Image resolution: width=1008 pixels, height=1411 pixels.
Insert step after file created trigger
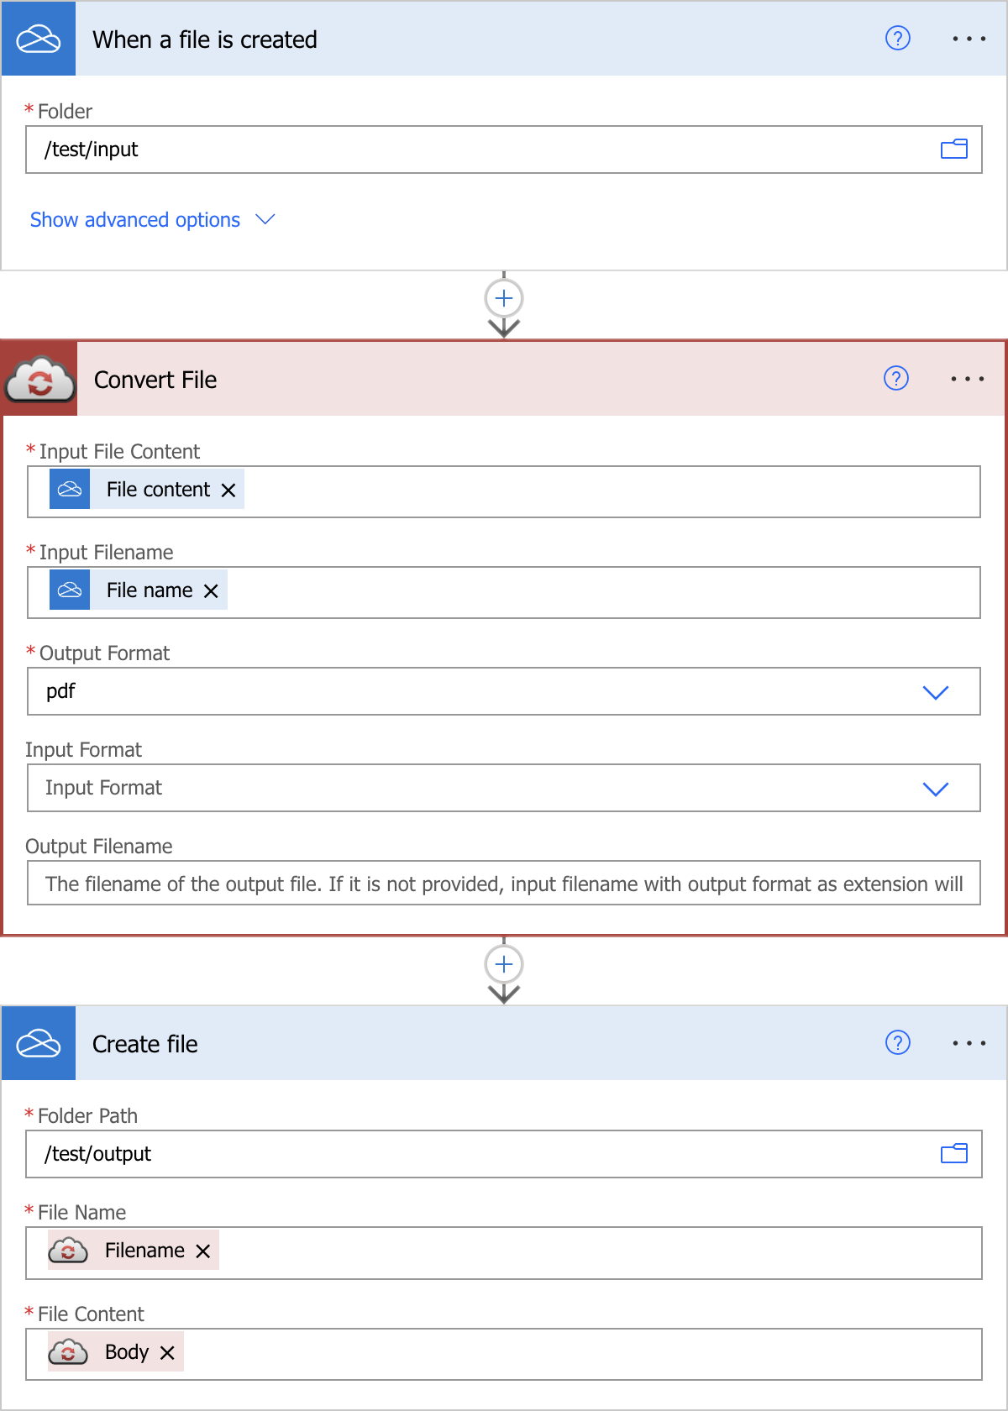coord(504,298)
